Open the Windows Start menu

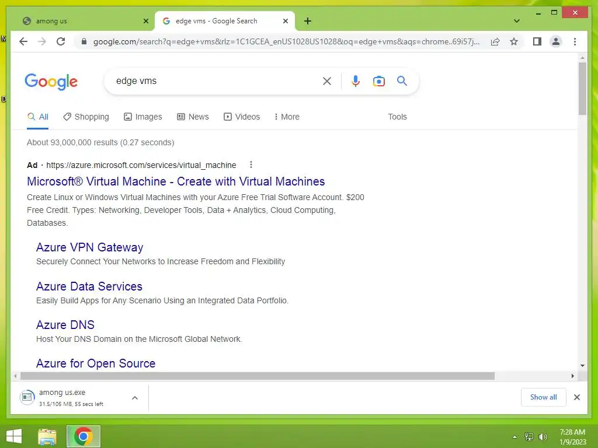pos(14,436)
